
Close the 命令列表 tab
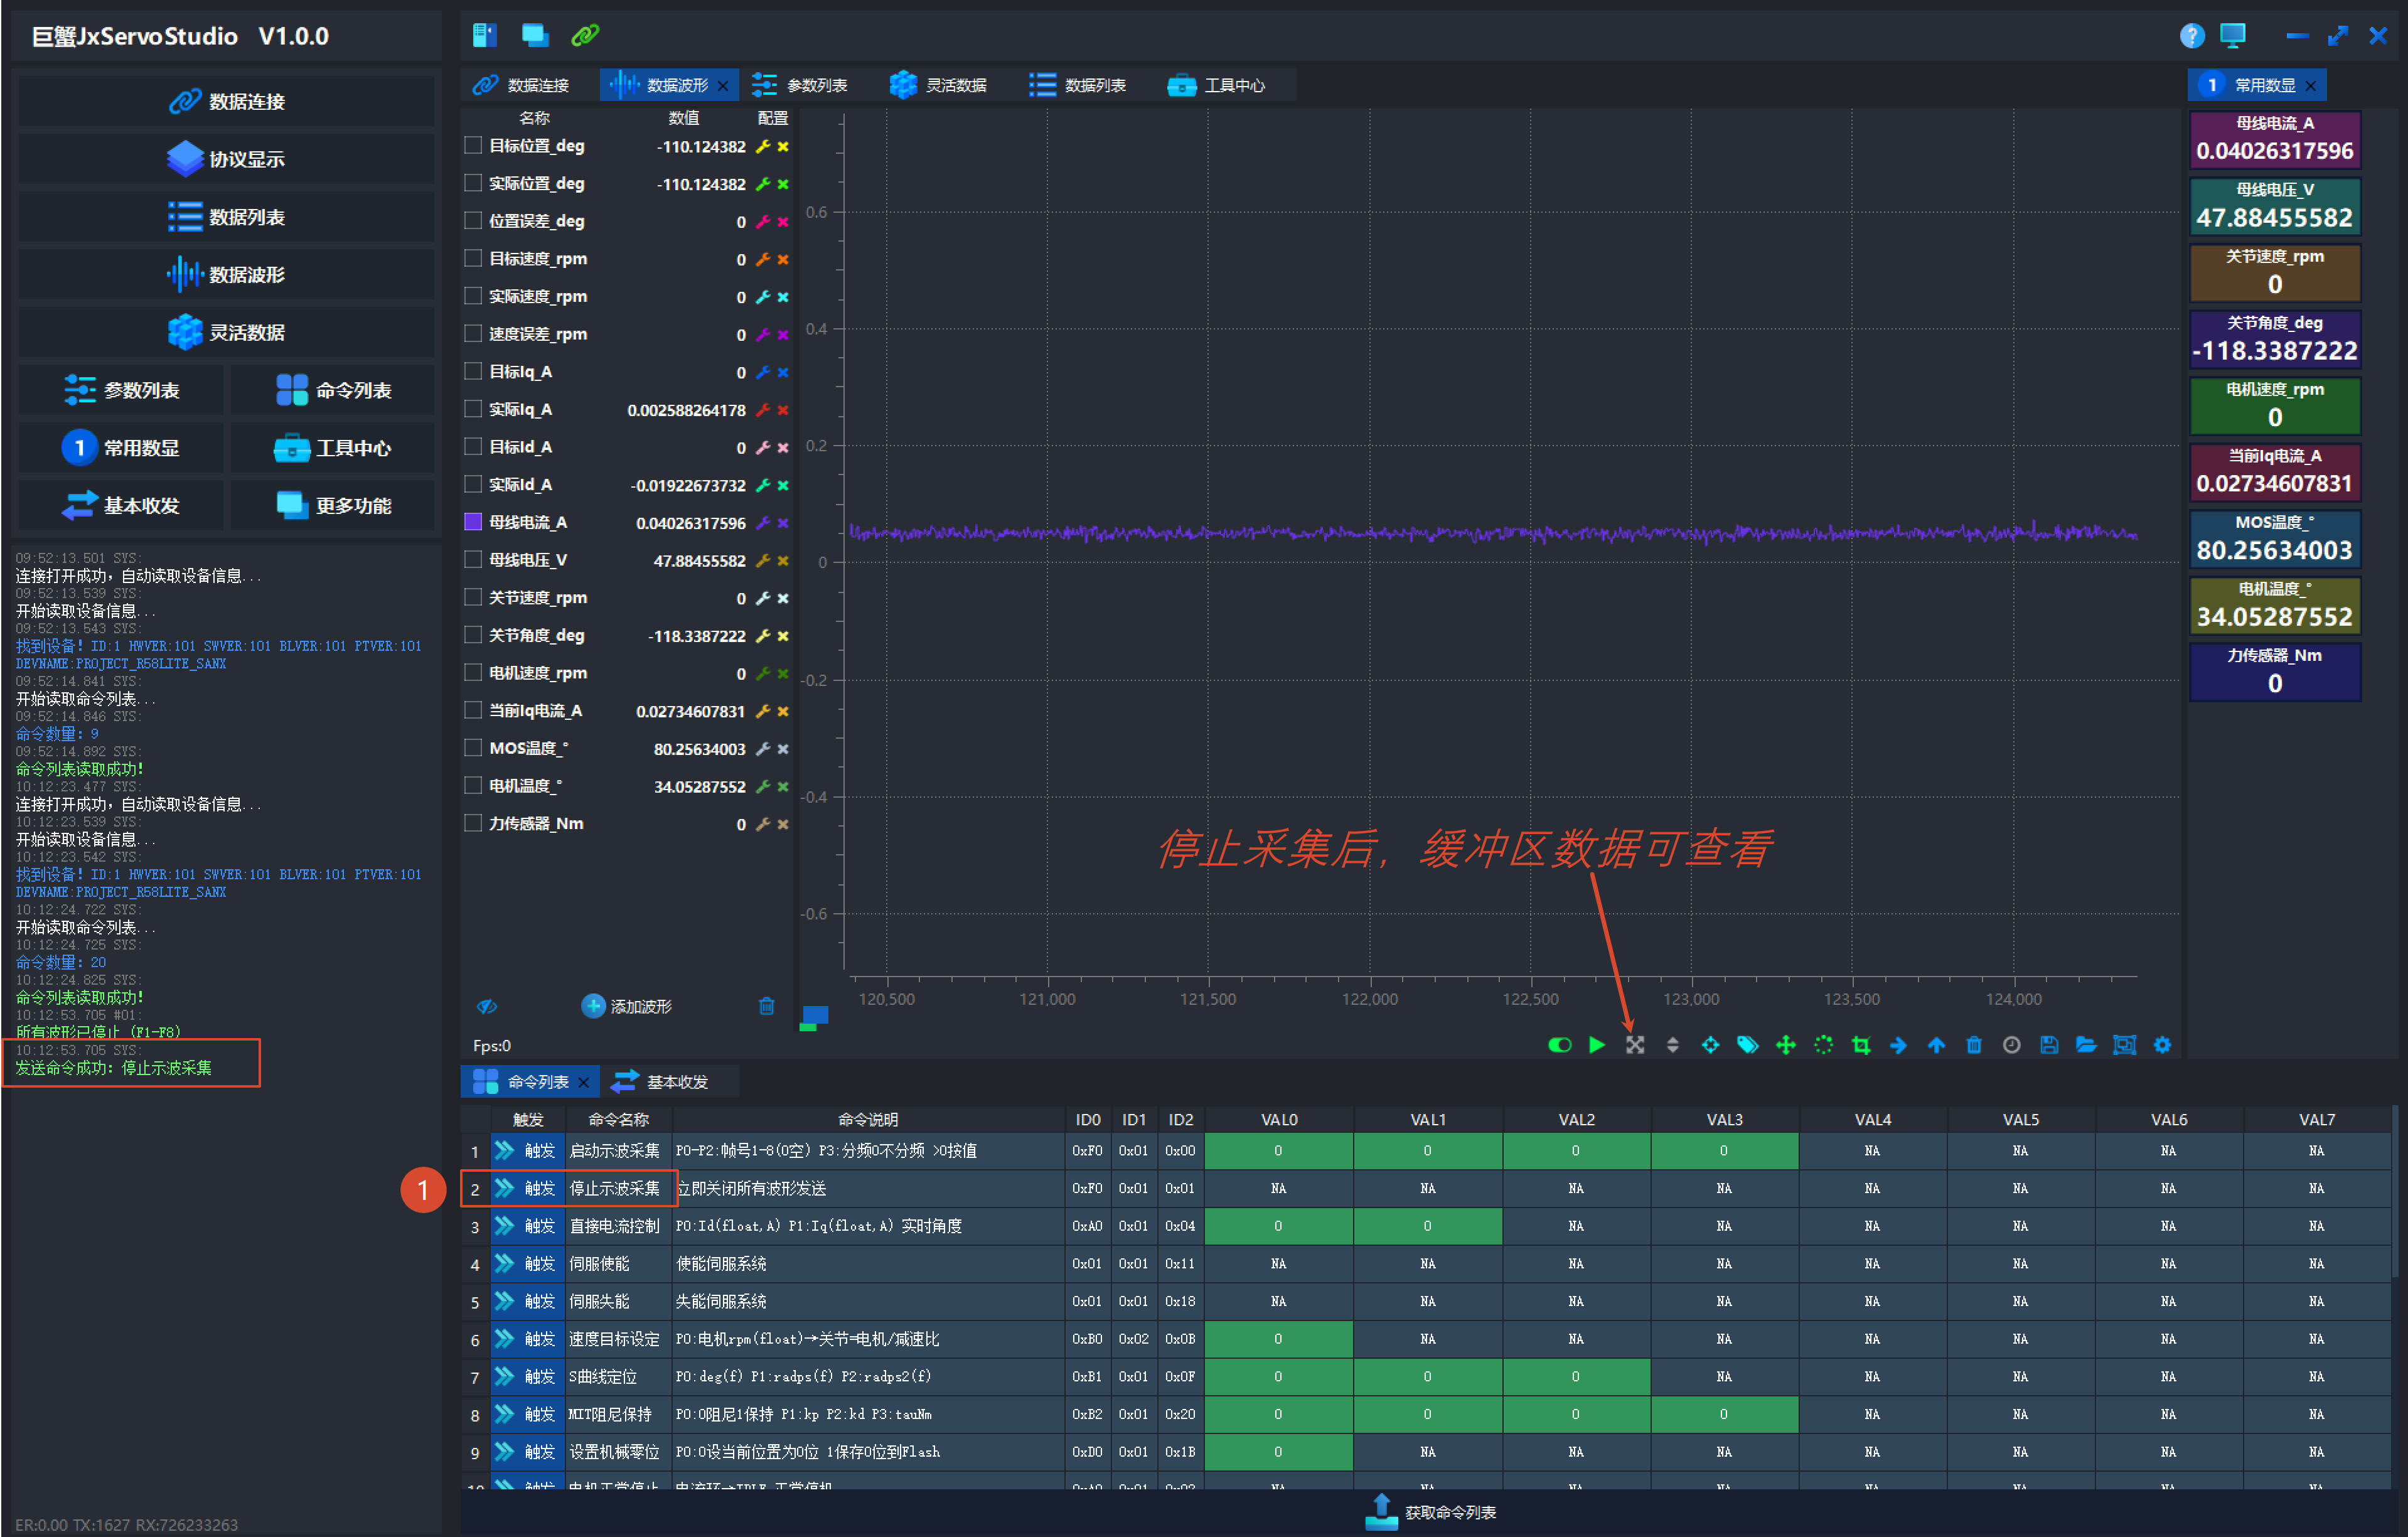tap(584, 1082)
